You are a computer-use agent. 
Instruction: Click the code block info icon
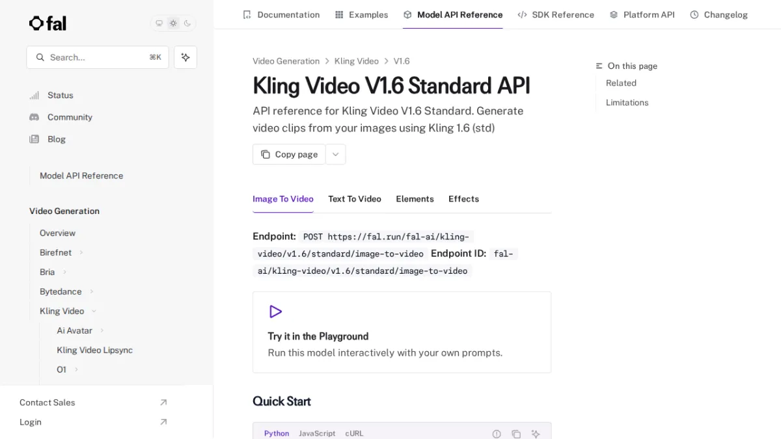click(x=497, y=434)
